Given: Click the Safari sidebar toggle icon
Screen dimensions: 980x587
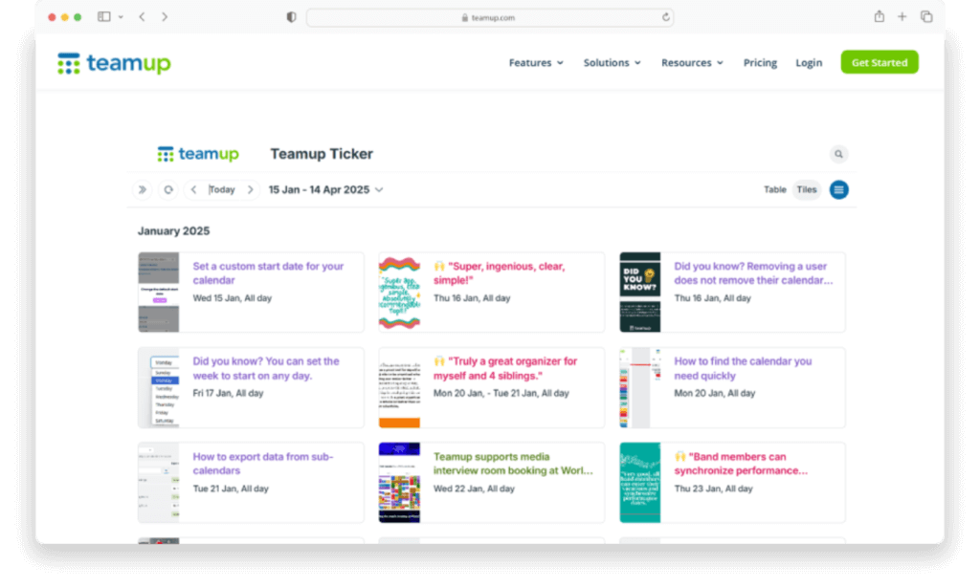Looking at the screenshot, I should tap(103, 17).
